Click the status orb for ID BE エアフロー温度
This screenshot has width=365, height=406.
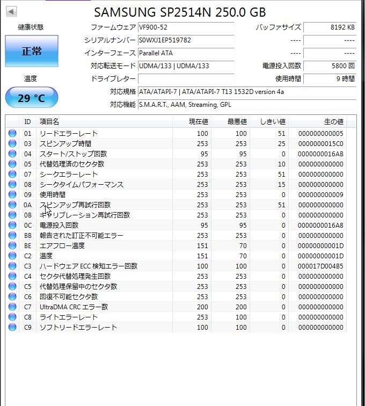(x=12, y=245)
